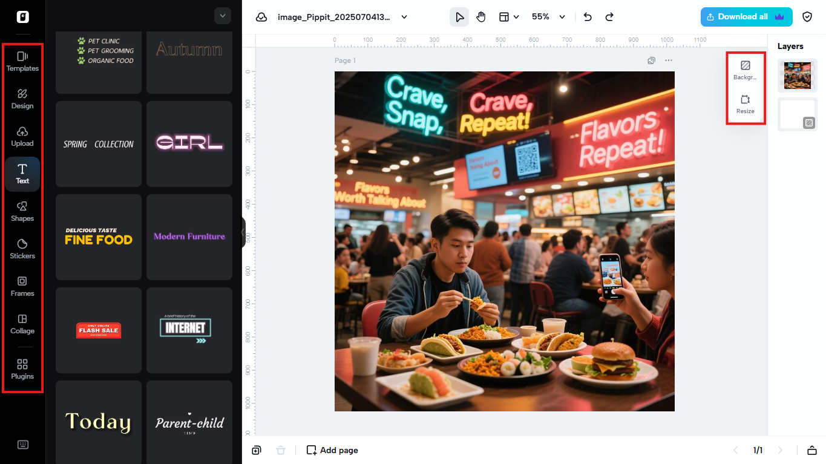
Task: Click the shield icon near Download
Action: [x=807, y=17]
